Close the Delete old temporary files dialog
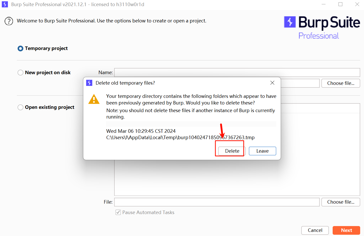364x236 pixels. (272, 83)
